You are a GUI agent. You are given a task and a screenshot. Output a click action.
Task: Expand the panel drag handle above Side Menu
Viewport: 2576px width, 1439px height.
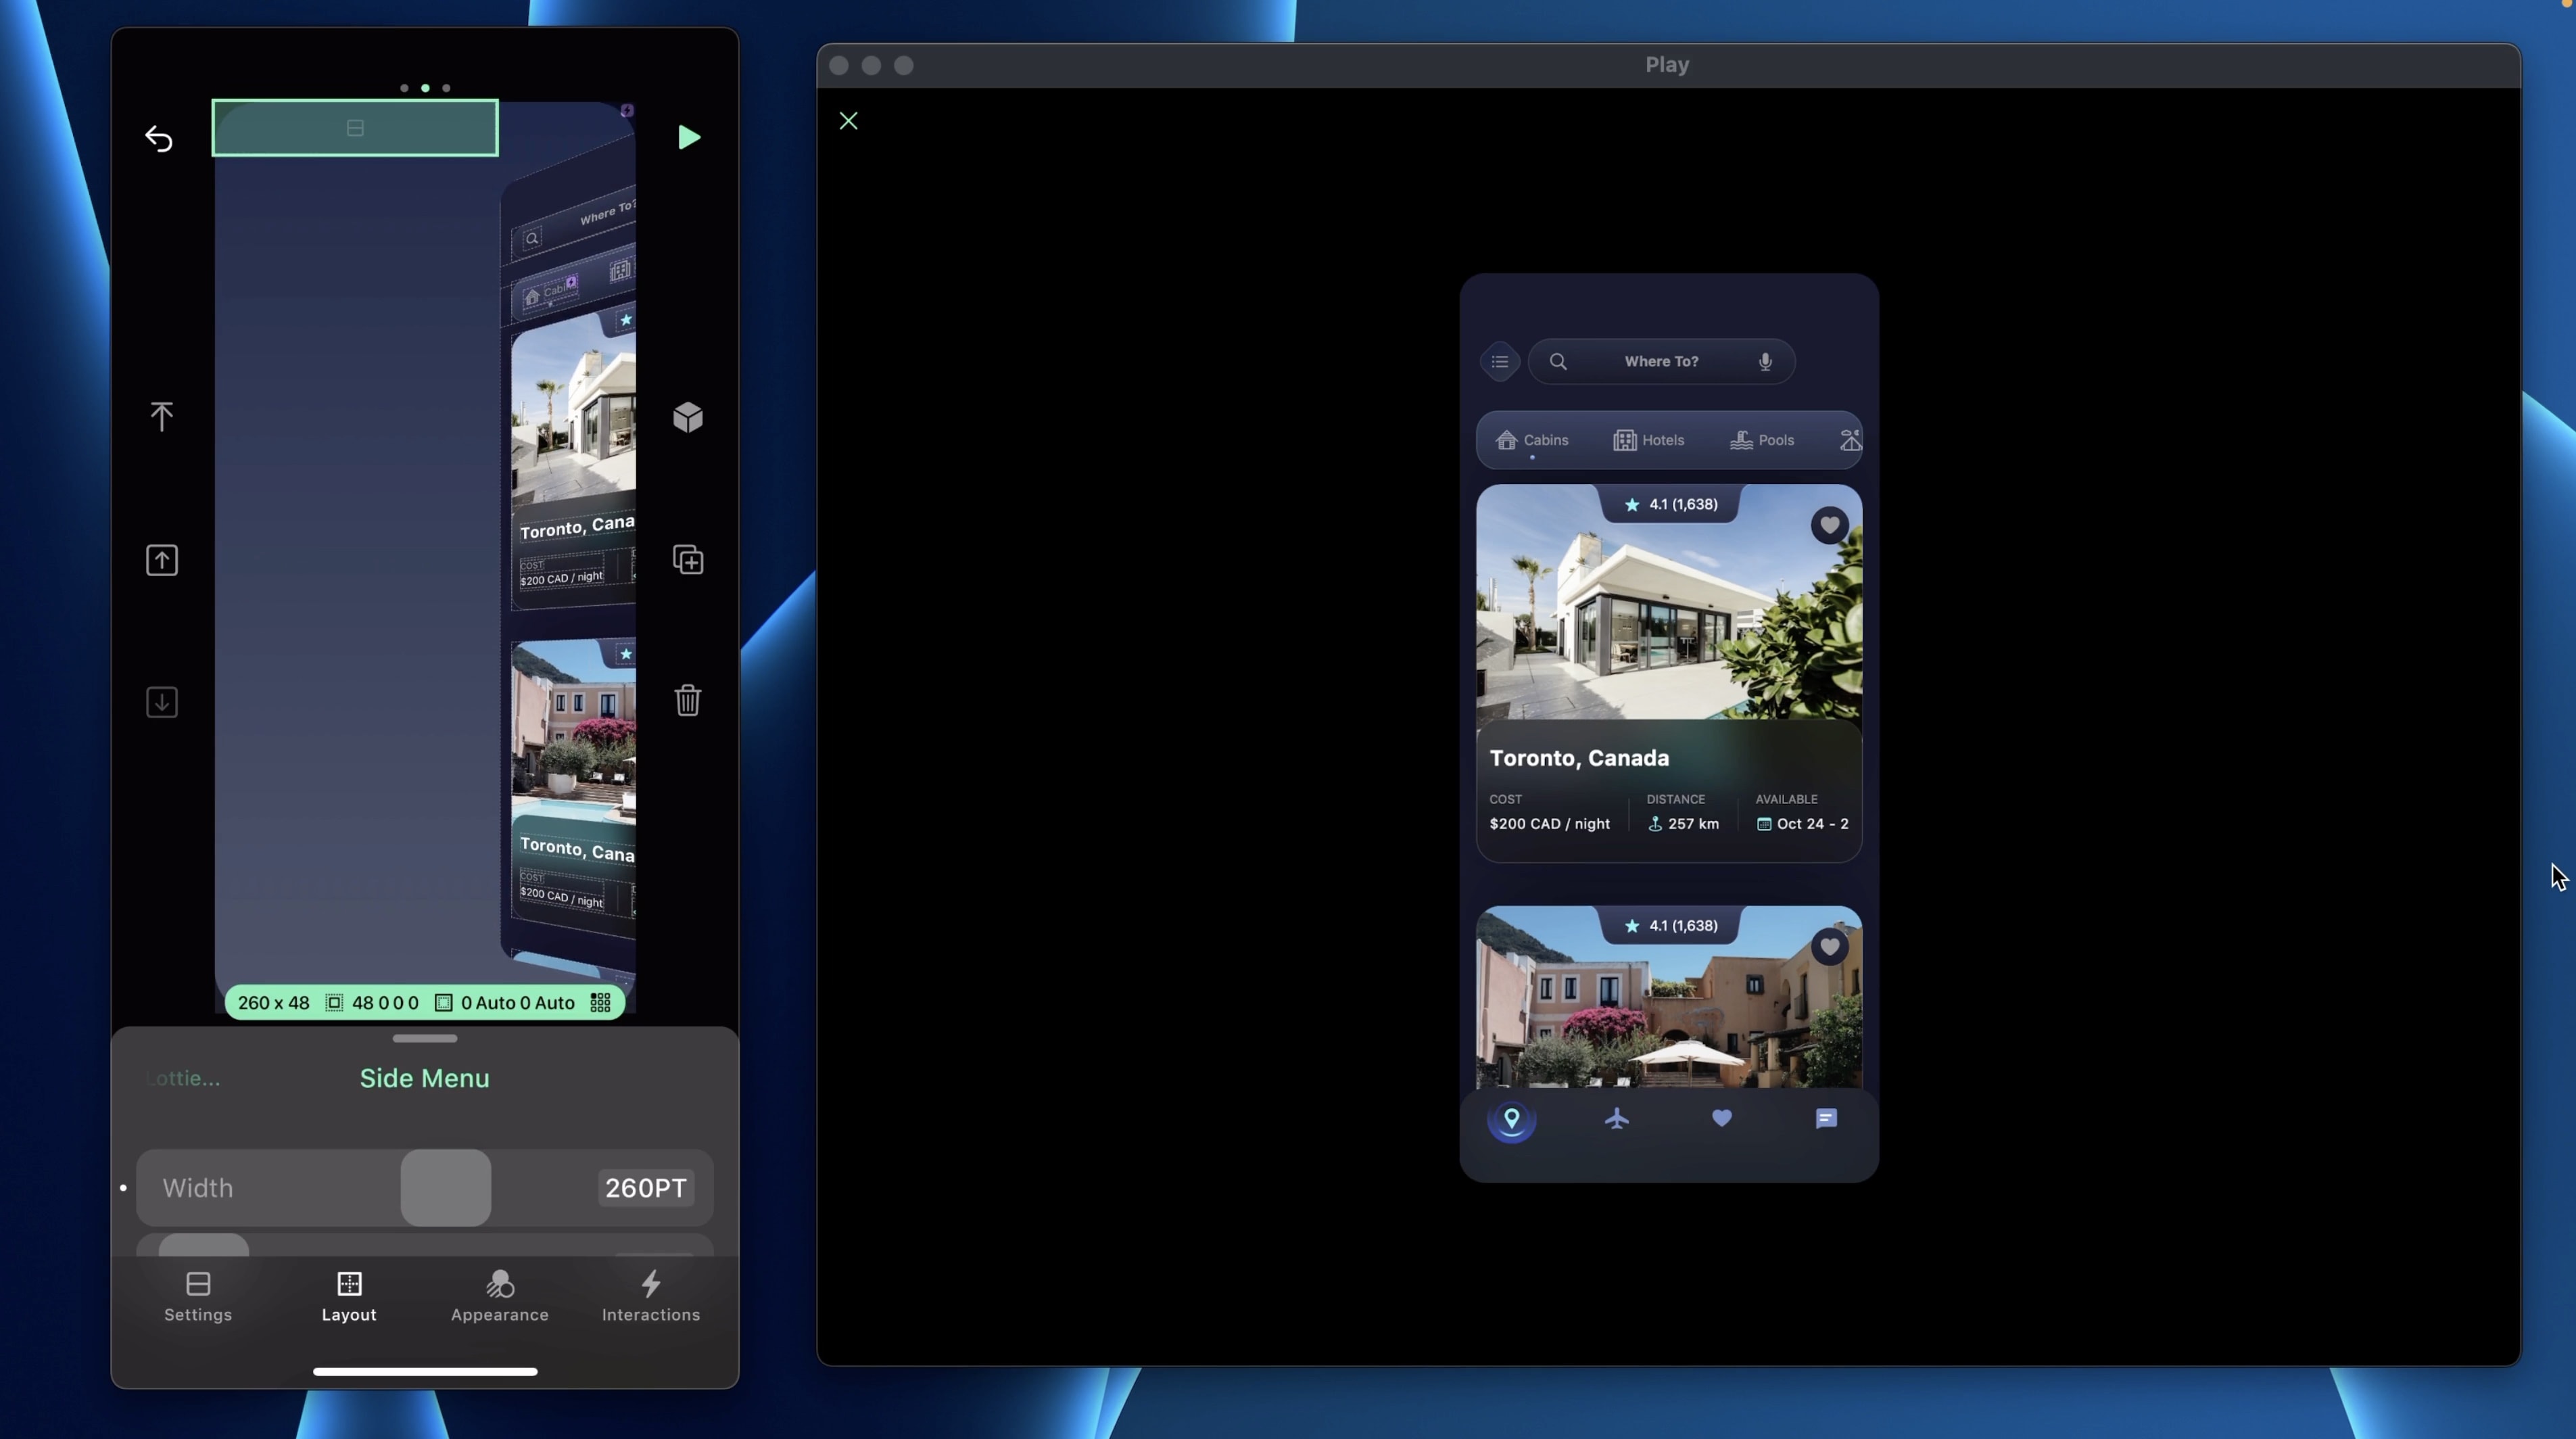point(425,1039)
